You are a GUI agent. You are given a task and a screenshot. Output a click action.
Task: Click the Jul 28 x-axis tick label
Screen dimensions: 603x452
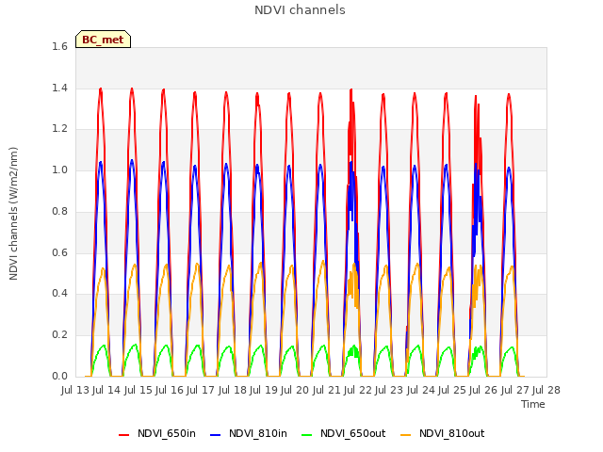546,390
